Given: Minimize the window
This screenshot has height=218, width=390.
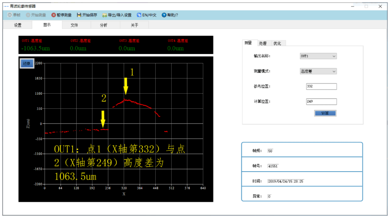Looking at the screenshot, I should pos(352,6).
